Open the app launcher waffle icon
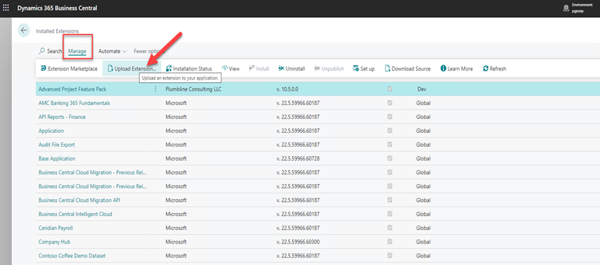Viewport: 600px width, 265px height. [x=6, y=8]
